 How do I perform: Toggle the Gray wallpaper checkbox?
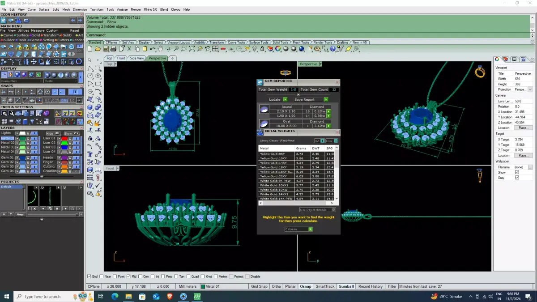tap(517, 178)
